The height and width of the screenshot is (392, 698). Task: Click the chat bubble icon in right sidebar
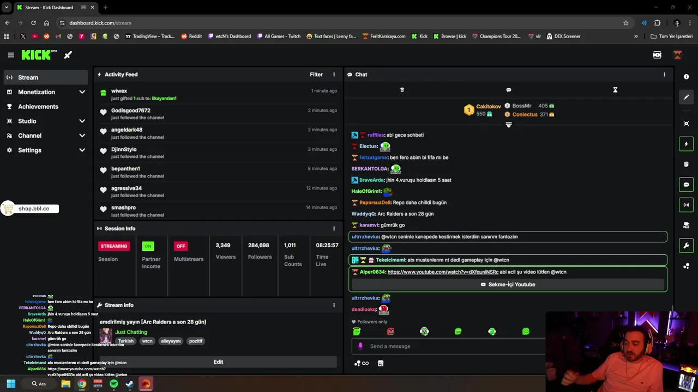pos(687,185)
